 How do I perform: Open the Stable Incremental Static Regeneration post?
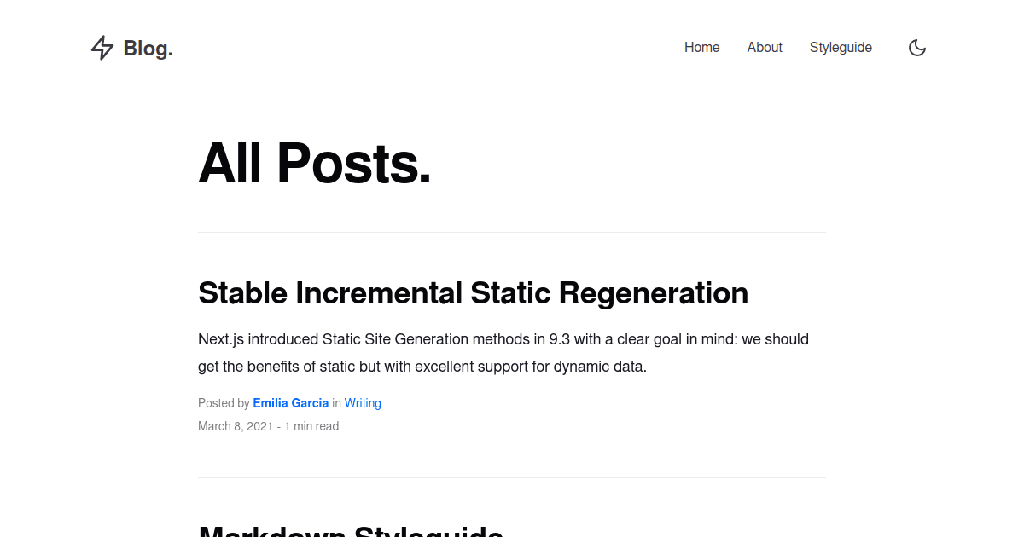[473, 293]
